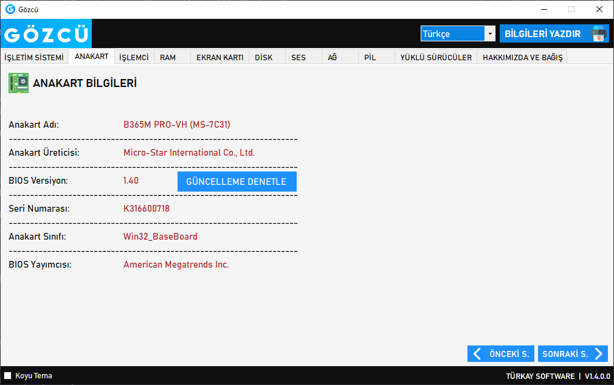Close the Gözcü window

(x=599, y=9)
